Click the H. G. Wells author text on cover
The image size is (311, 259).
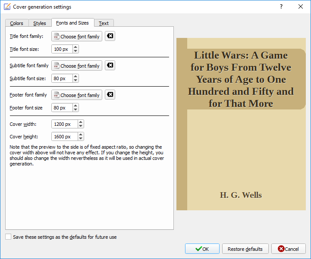tap(241, 195)
